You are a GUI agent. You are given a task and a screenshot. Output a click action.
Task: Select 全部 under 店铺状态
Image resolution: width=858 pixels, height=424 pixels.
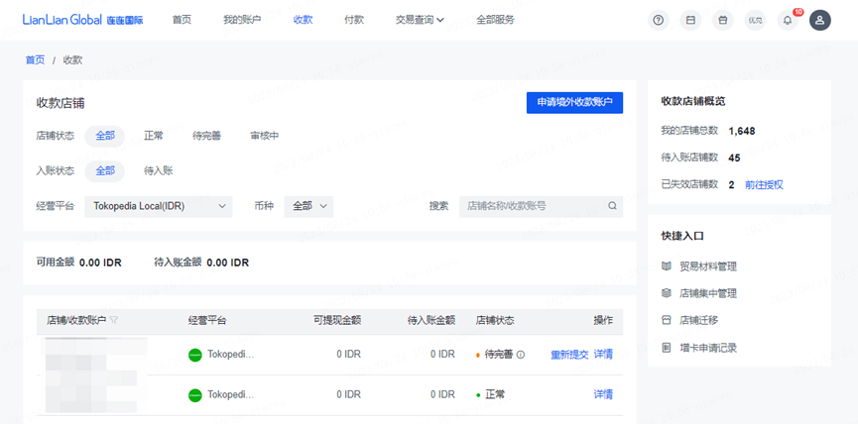(x=105, y=136)
